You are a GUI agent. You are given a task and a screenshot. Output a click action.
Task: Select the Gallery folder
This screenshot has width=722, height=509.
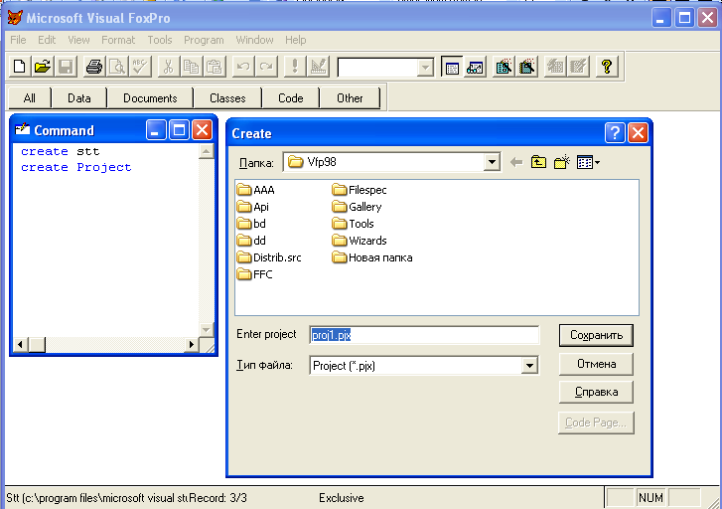[357, 207]
